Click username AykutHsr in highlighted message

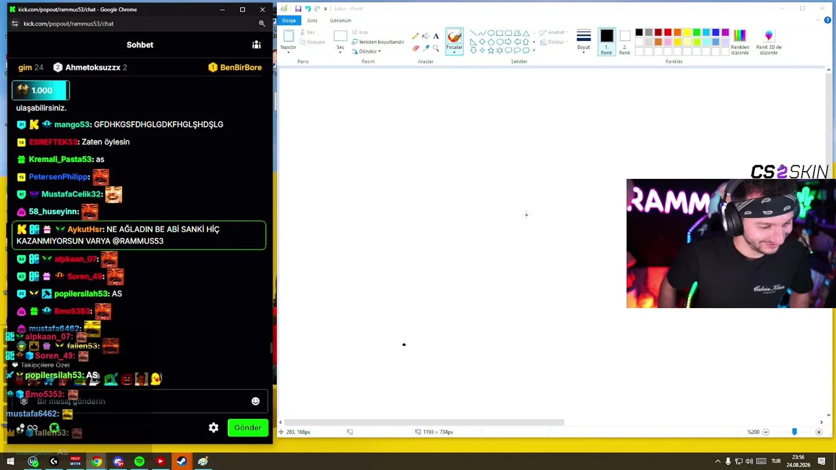[x=84, y=229]
